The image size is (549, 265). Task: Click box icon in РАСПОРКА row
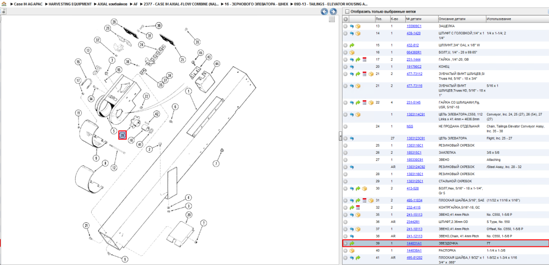352,251
